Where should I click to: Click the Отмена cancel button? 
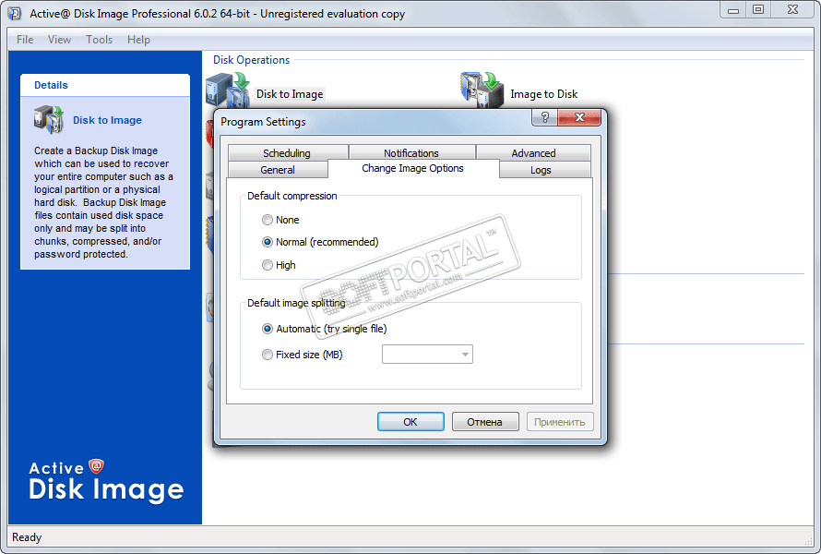tap(485, 421)
